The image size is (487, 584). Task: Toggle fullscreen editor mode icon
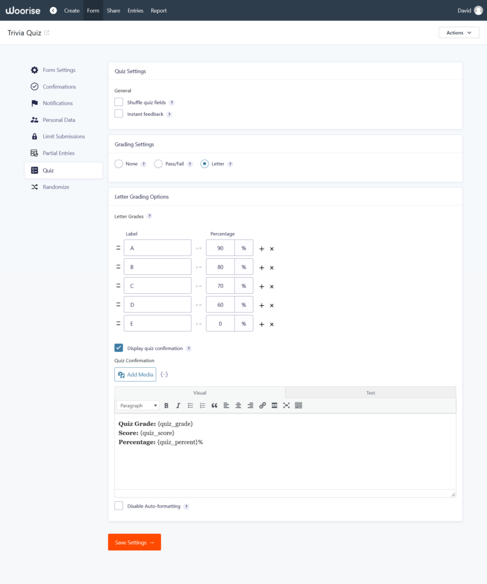pos(287,405)
